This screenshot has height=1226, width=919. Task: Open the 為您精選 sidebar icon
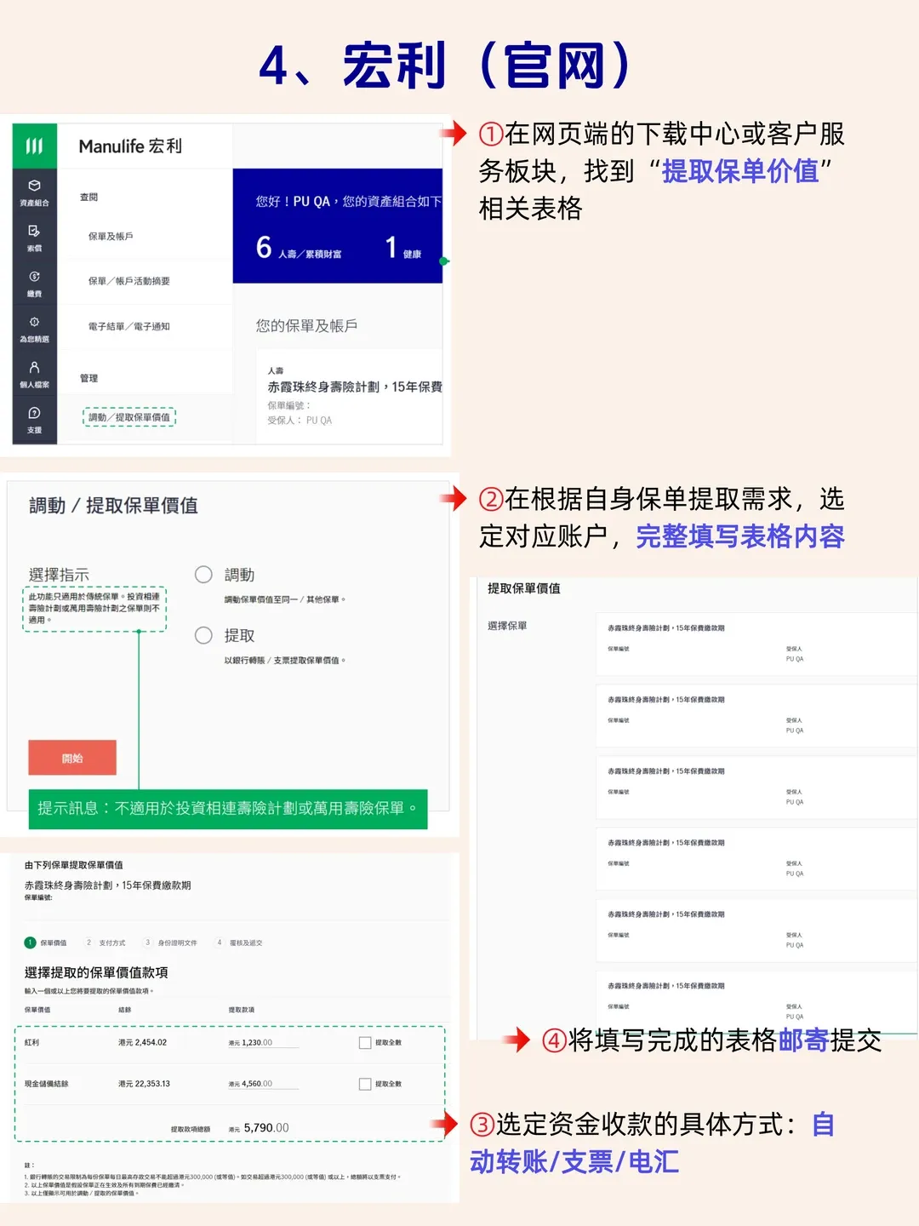(34, 329)
